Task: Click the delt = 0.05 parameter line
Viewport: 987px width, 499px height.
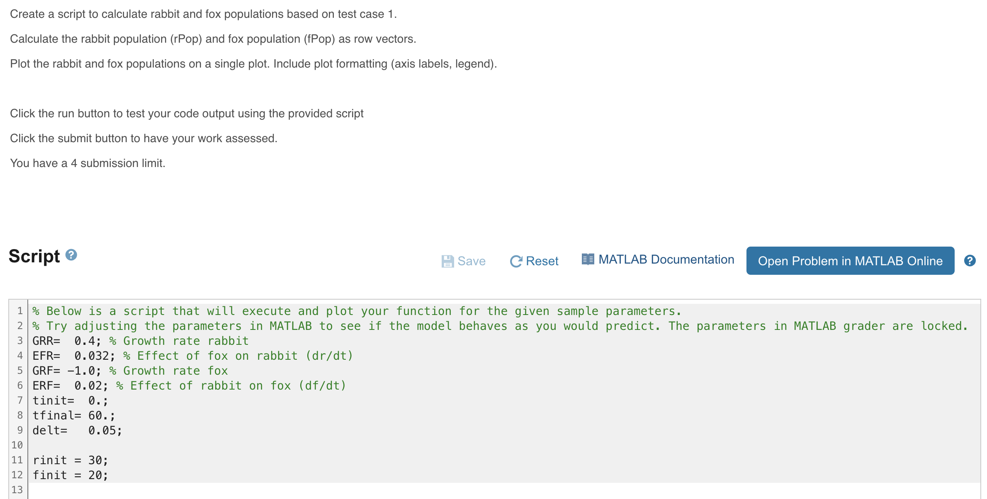Action: click(x=77, y=430)
